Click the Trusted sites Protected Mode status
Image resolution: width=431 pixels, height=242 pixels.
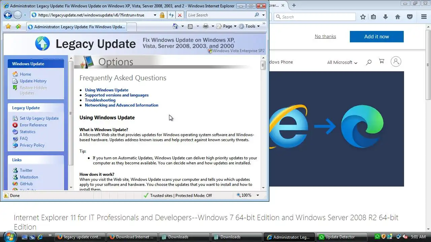point(177,195)
